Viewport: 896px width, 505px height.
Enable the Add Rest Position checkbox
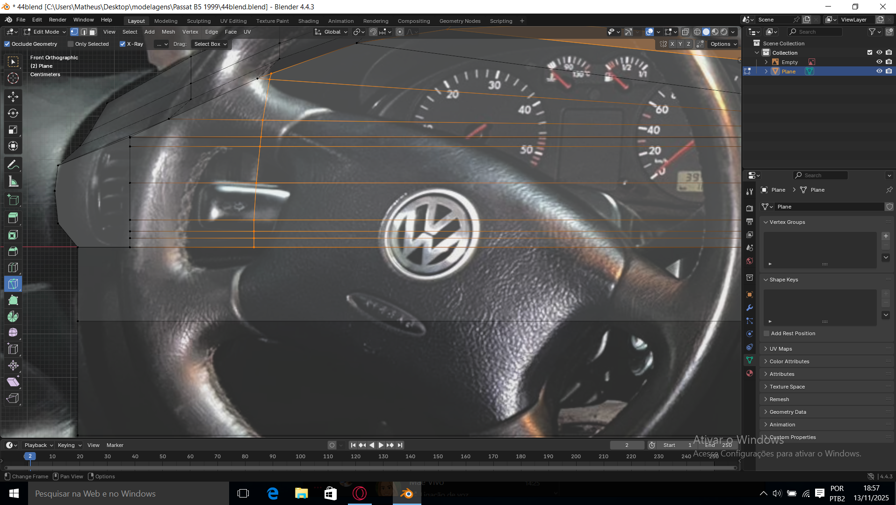[766, 333]
